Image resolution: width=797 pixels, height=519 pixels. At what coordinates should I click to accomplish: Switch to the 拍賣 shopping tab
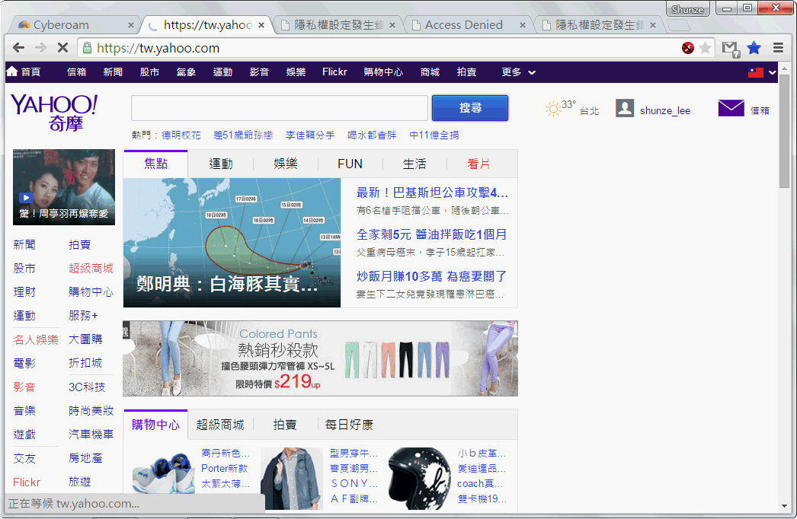coord(285,425)
